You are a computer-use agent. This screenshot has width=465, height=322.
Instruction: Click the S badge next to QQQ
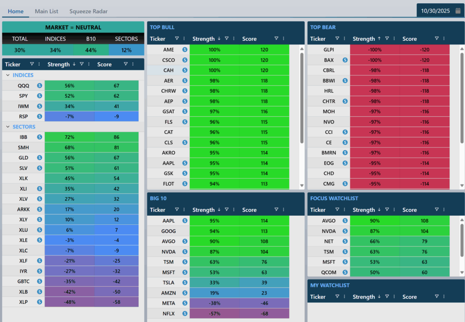[40, 85]
